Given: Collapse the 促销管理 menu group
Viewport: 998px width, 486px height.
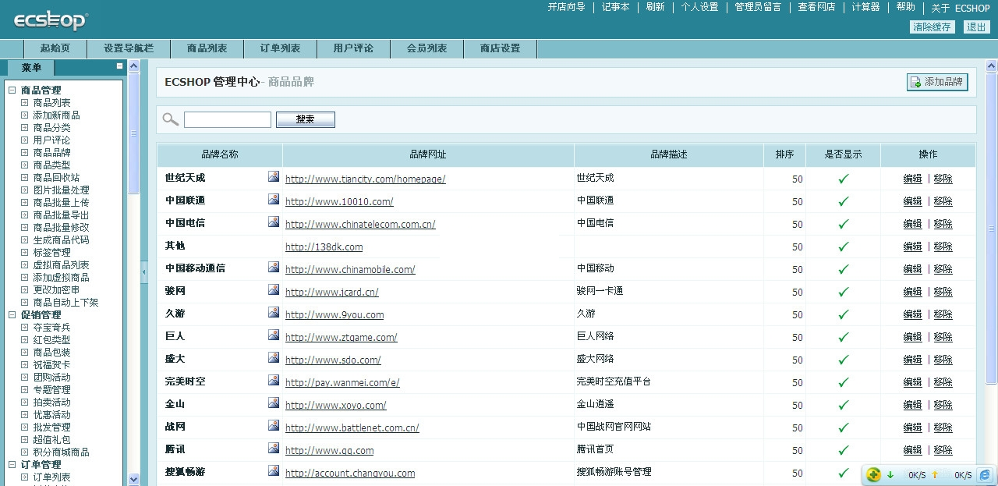Looking at the screenshot, I should 12,315.
